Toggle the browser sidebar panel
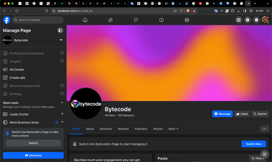272x162 pixels. click(245, 11)
